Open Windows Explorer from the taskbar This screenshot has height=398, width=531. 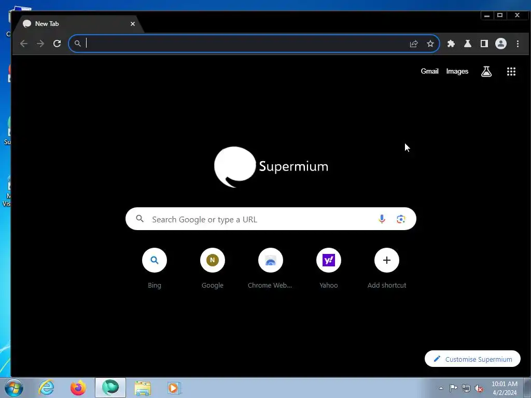pos(143,388)
